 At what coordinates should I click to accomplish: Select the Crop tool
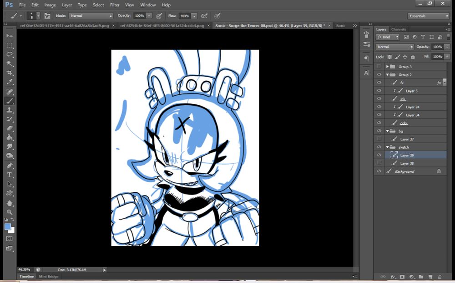[x=10, y=73]
